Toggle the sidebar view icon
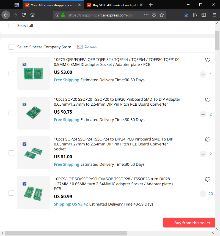Image resolution: width=220 pixels, height=236 pixels. [x=204, y=15]
